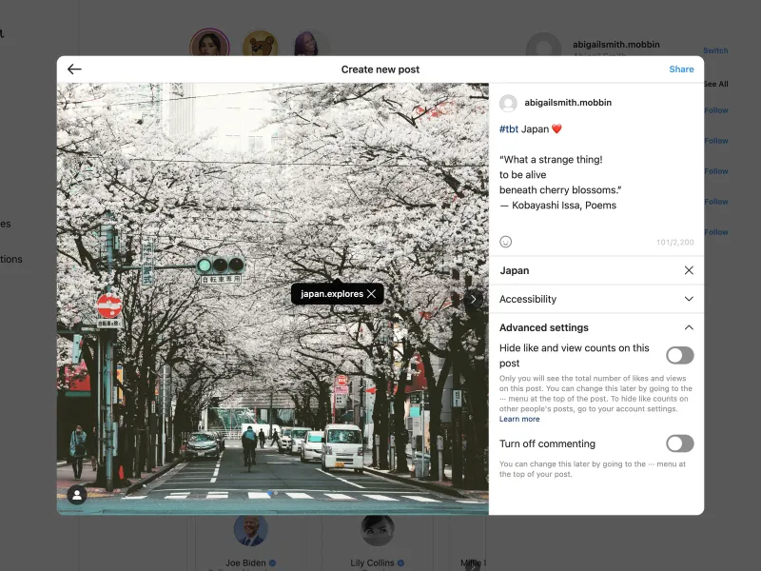The height and width of the screenshot is (571, 761).
Task: Click the japan.explores tag label
Action: click(x=332, y=294)
